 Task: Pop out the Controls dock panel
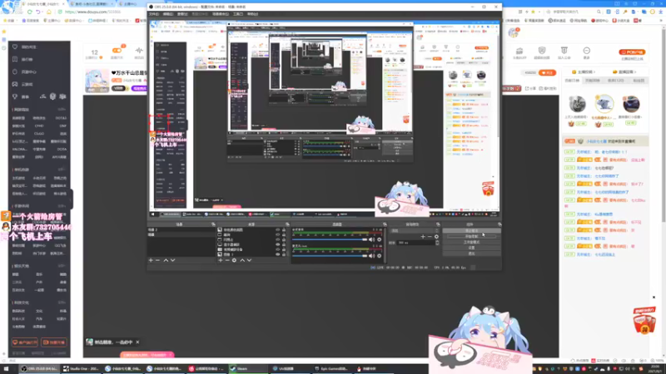(x=499, y=224)
